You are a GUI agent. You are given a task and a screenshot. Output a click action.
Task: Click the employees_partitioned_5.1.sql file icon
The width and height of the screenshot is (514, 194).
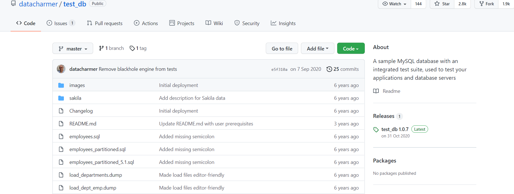point(61,162)
